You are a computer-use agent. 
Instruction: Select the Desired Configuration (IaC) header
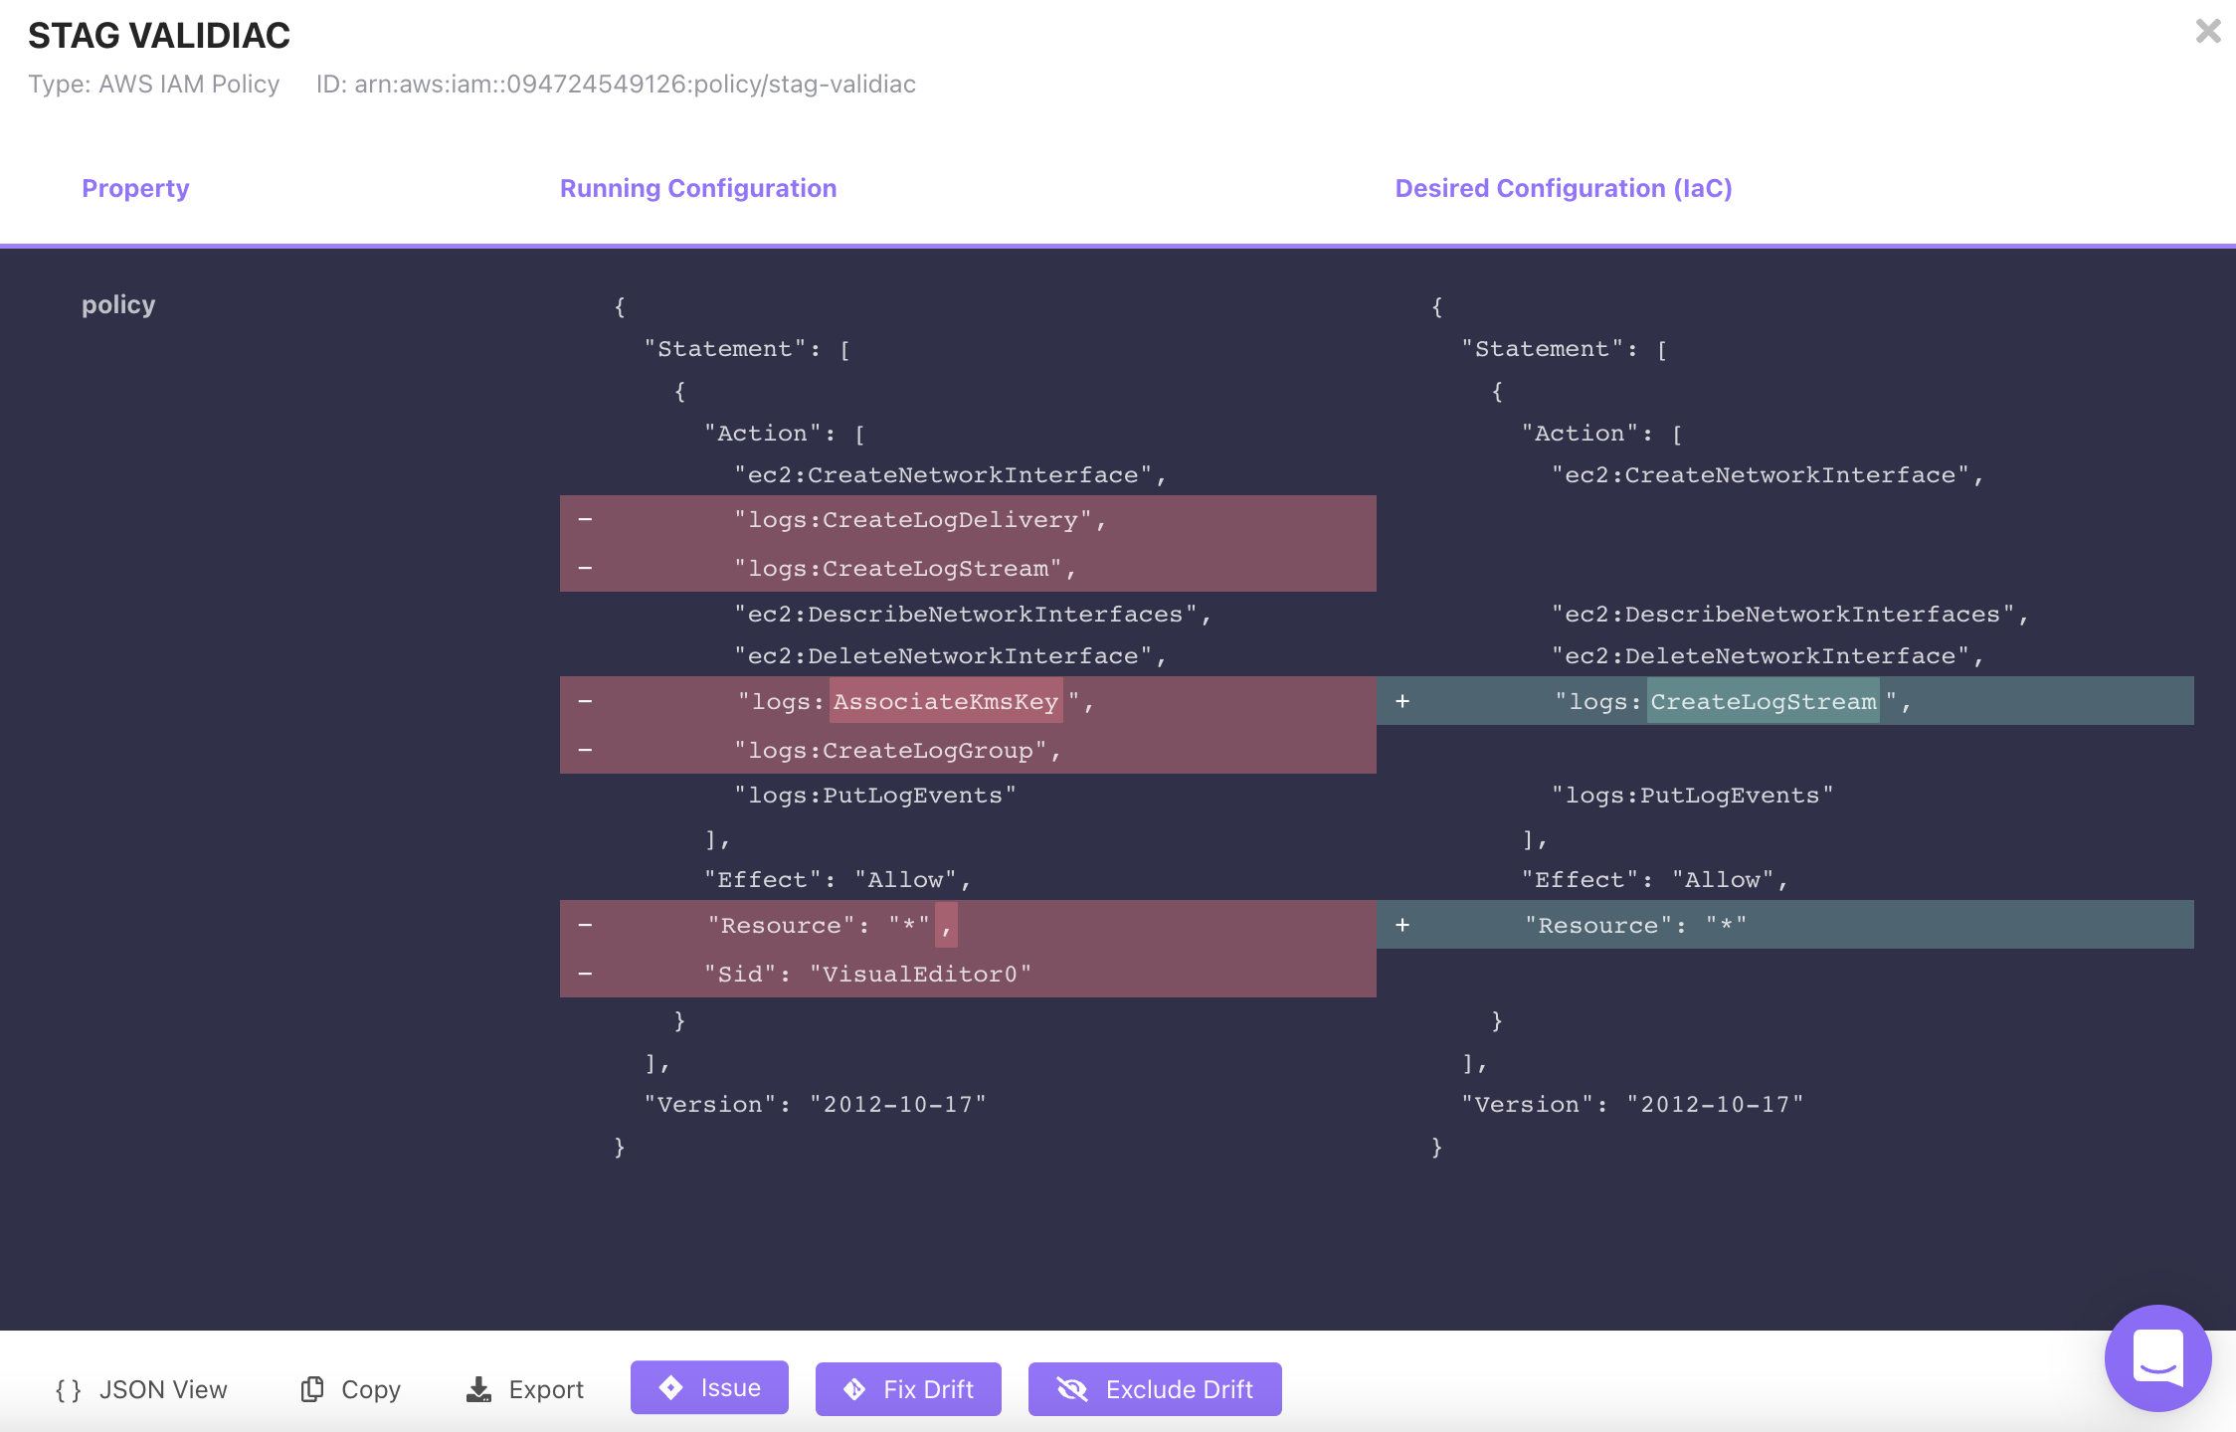[x=1564, y=188]
